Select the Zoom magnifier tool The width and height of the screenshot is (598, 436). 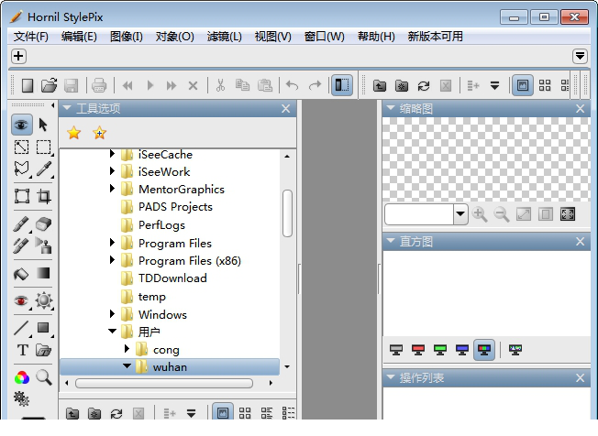tap(44, 377)
